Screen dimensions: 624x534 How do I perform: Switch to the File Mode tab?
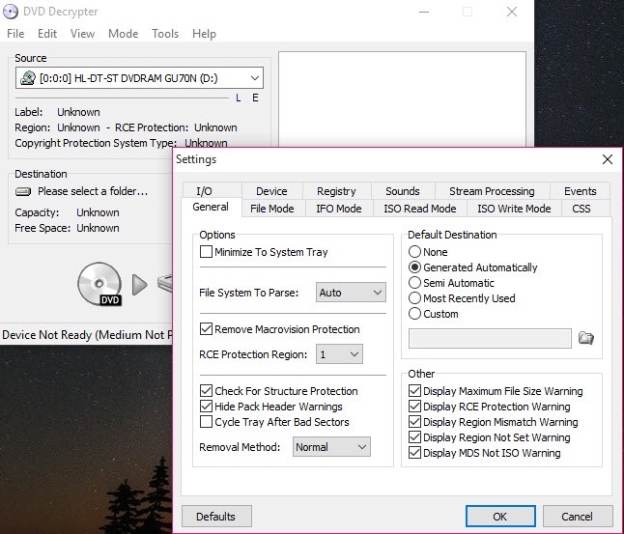pyautogui.click(x=272, y=209)
